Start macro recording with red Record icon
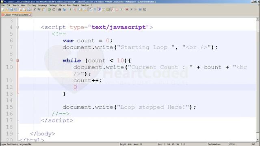 click(x=127, y=9)
